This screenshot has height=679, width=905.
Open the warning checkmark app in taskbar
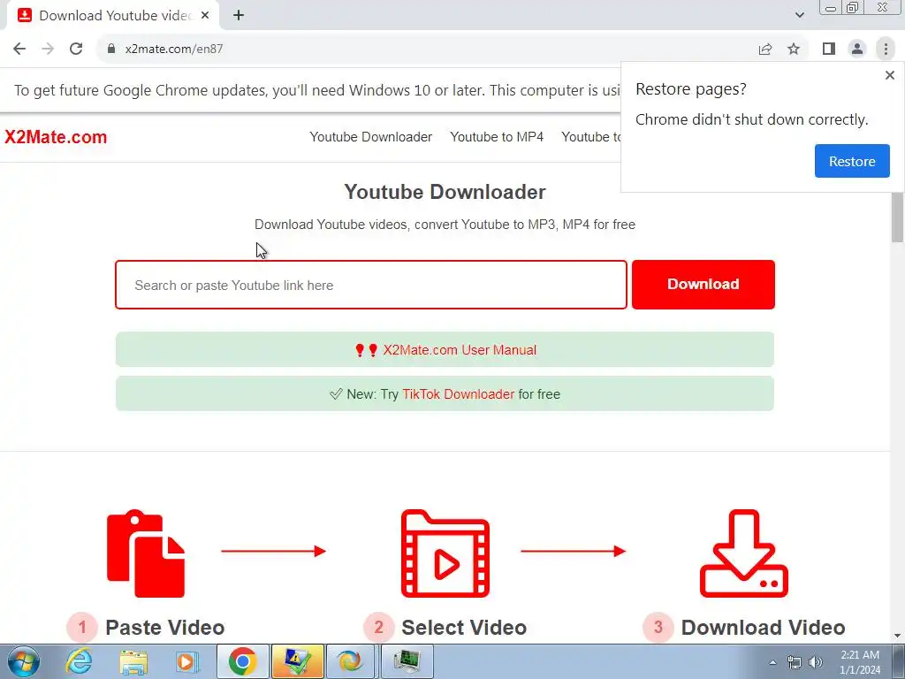tap(297, 661)
